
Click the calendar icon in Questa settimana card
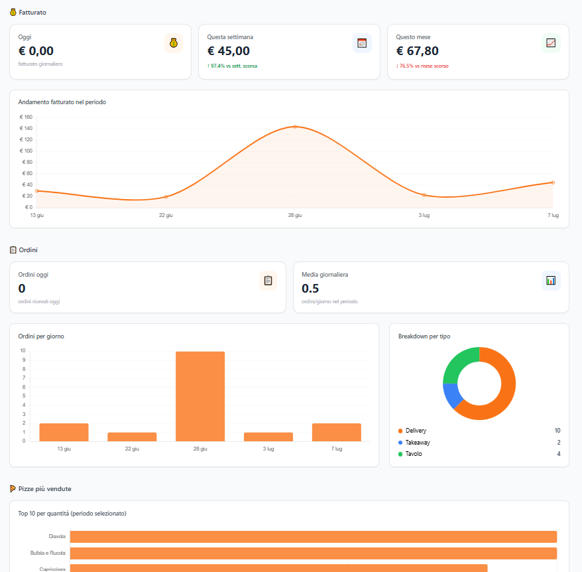(362, 43)
